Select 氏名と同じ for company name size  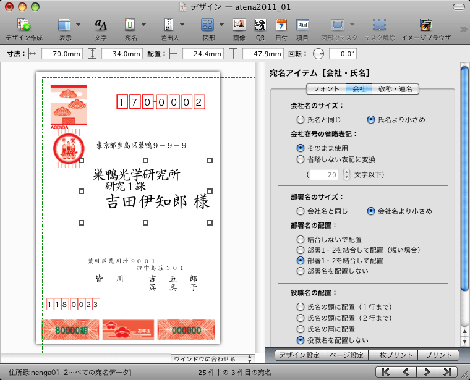click(301, 120)
